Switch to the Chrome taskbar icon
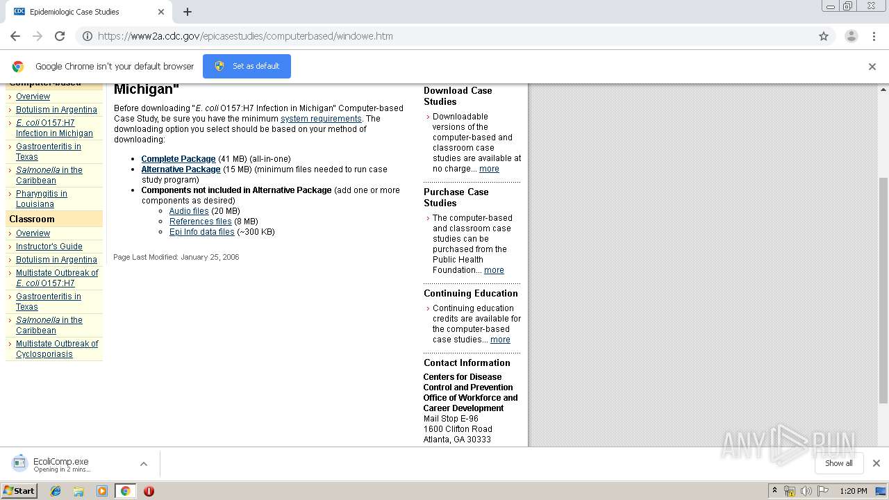Viewport: 889px width, 500px height. pyautogui.click(x=126, y=491)
